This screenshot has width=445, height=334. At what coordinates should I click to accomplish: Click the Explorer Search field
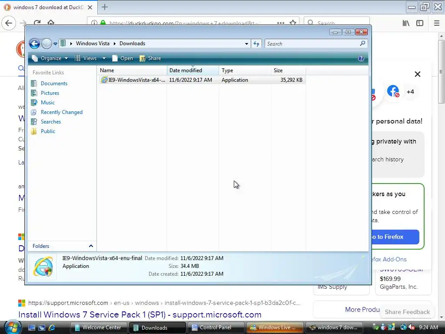point(316,44)
